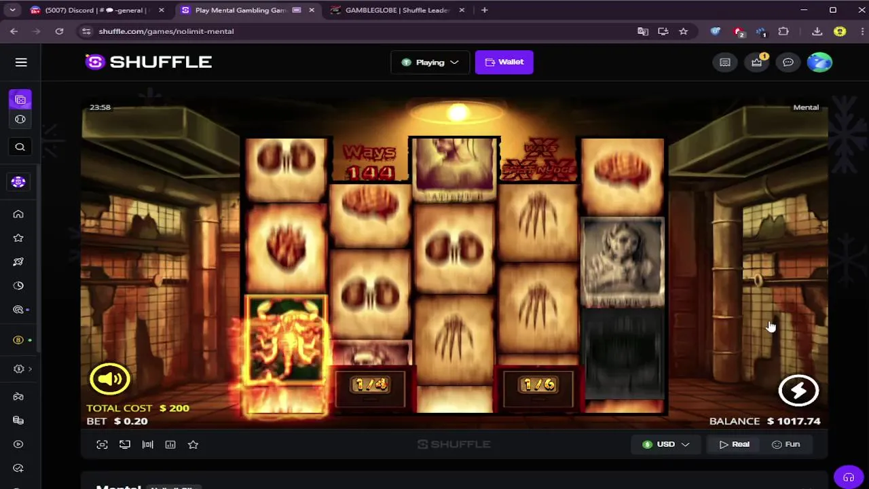Viewport: 869px width, 489px height.
Task: Install app icon in address bar
Action: 663,31
